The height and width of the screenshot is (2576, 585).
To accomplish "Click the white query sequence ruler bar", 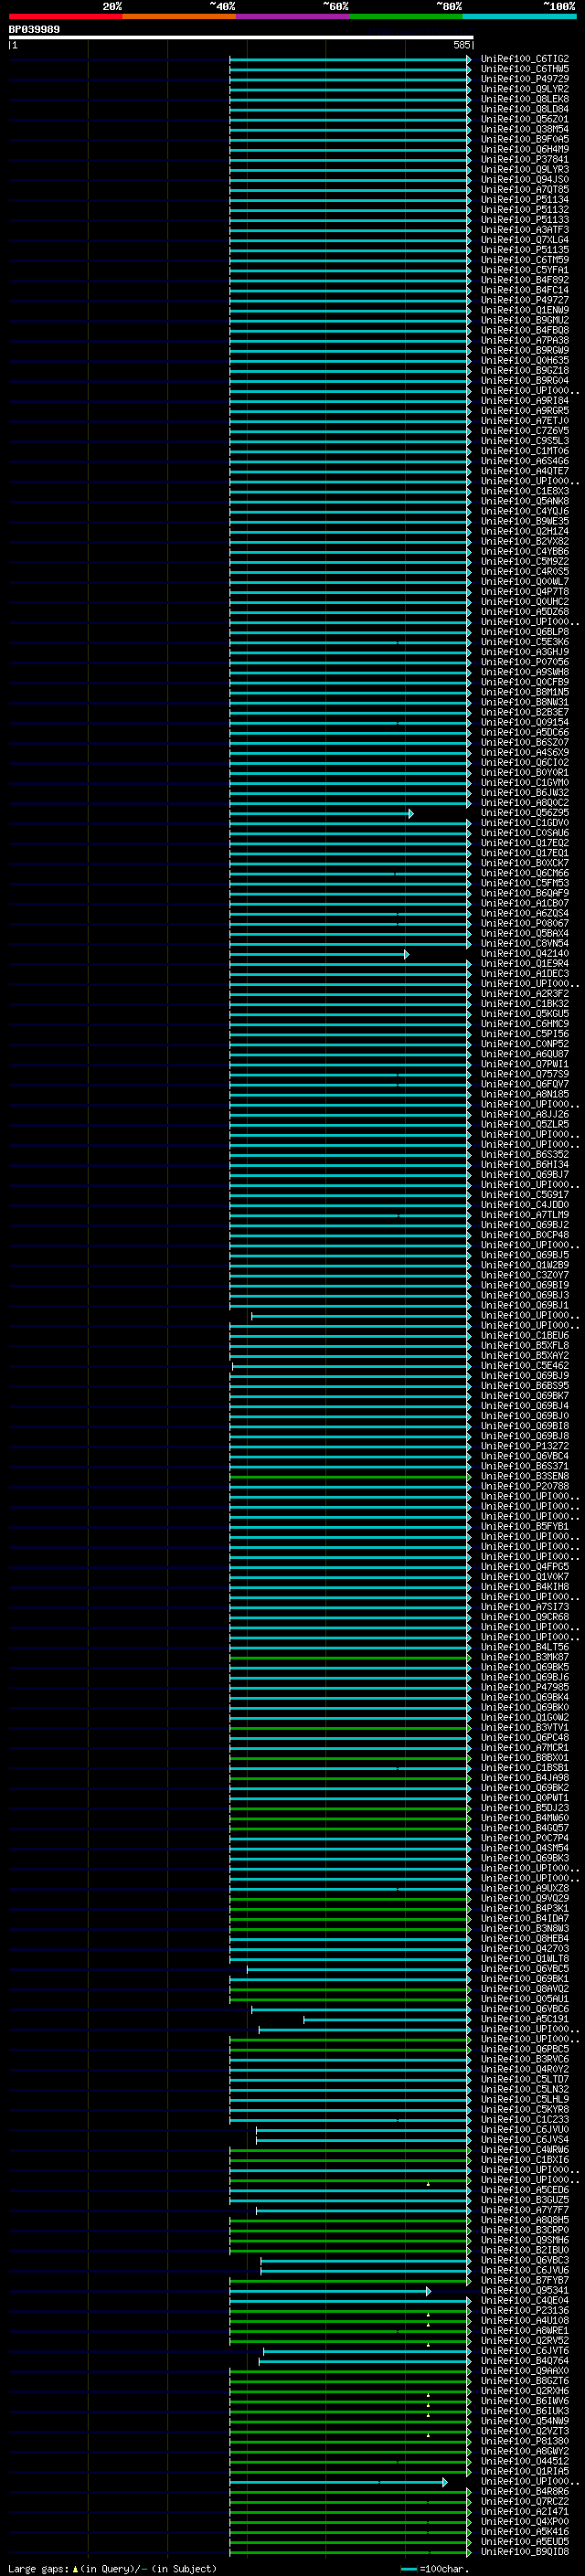I will click(241, 38).
